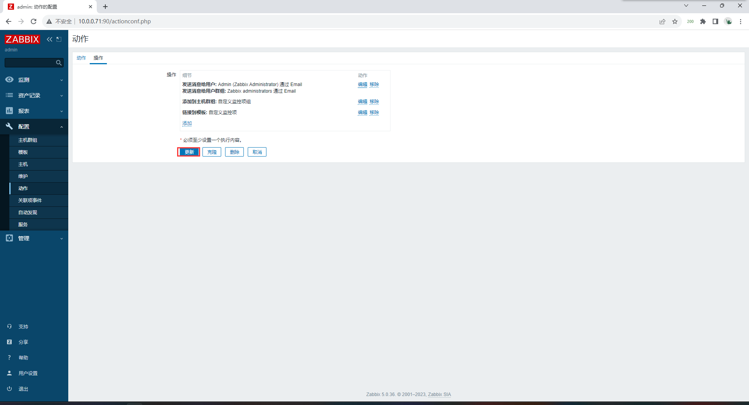Click the 更新 update button

[189, 152]
